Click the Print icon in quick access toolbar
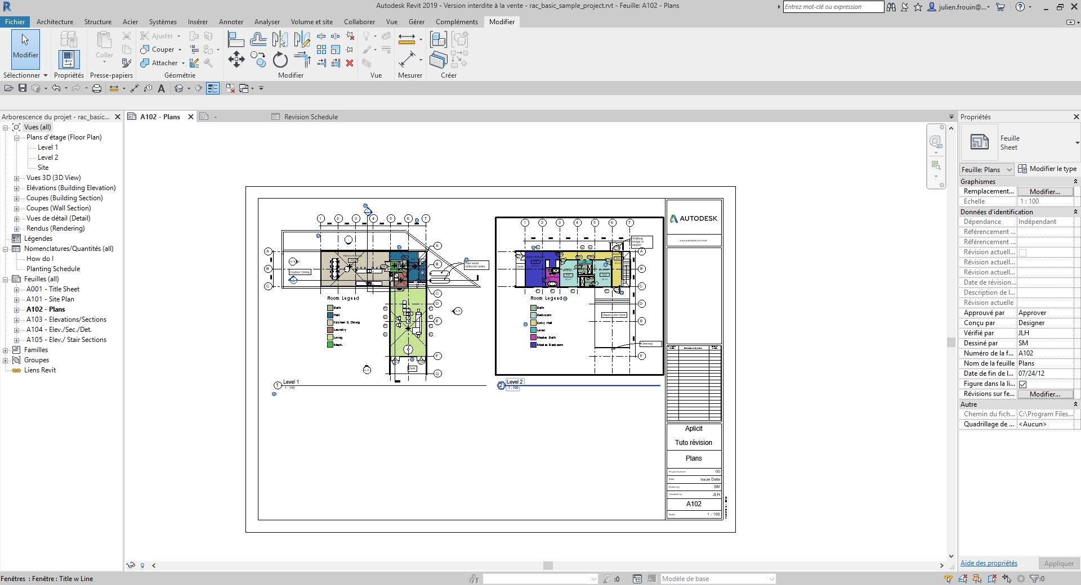 pyautogui.click(x=97, y=88)
